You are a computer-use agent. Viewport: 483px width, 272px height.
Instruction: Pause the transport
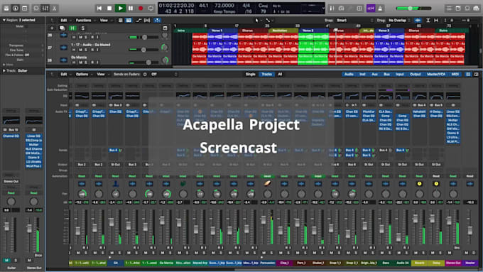(131, 9)
